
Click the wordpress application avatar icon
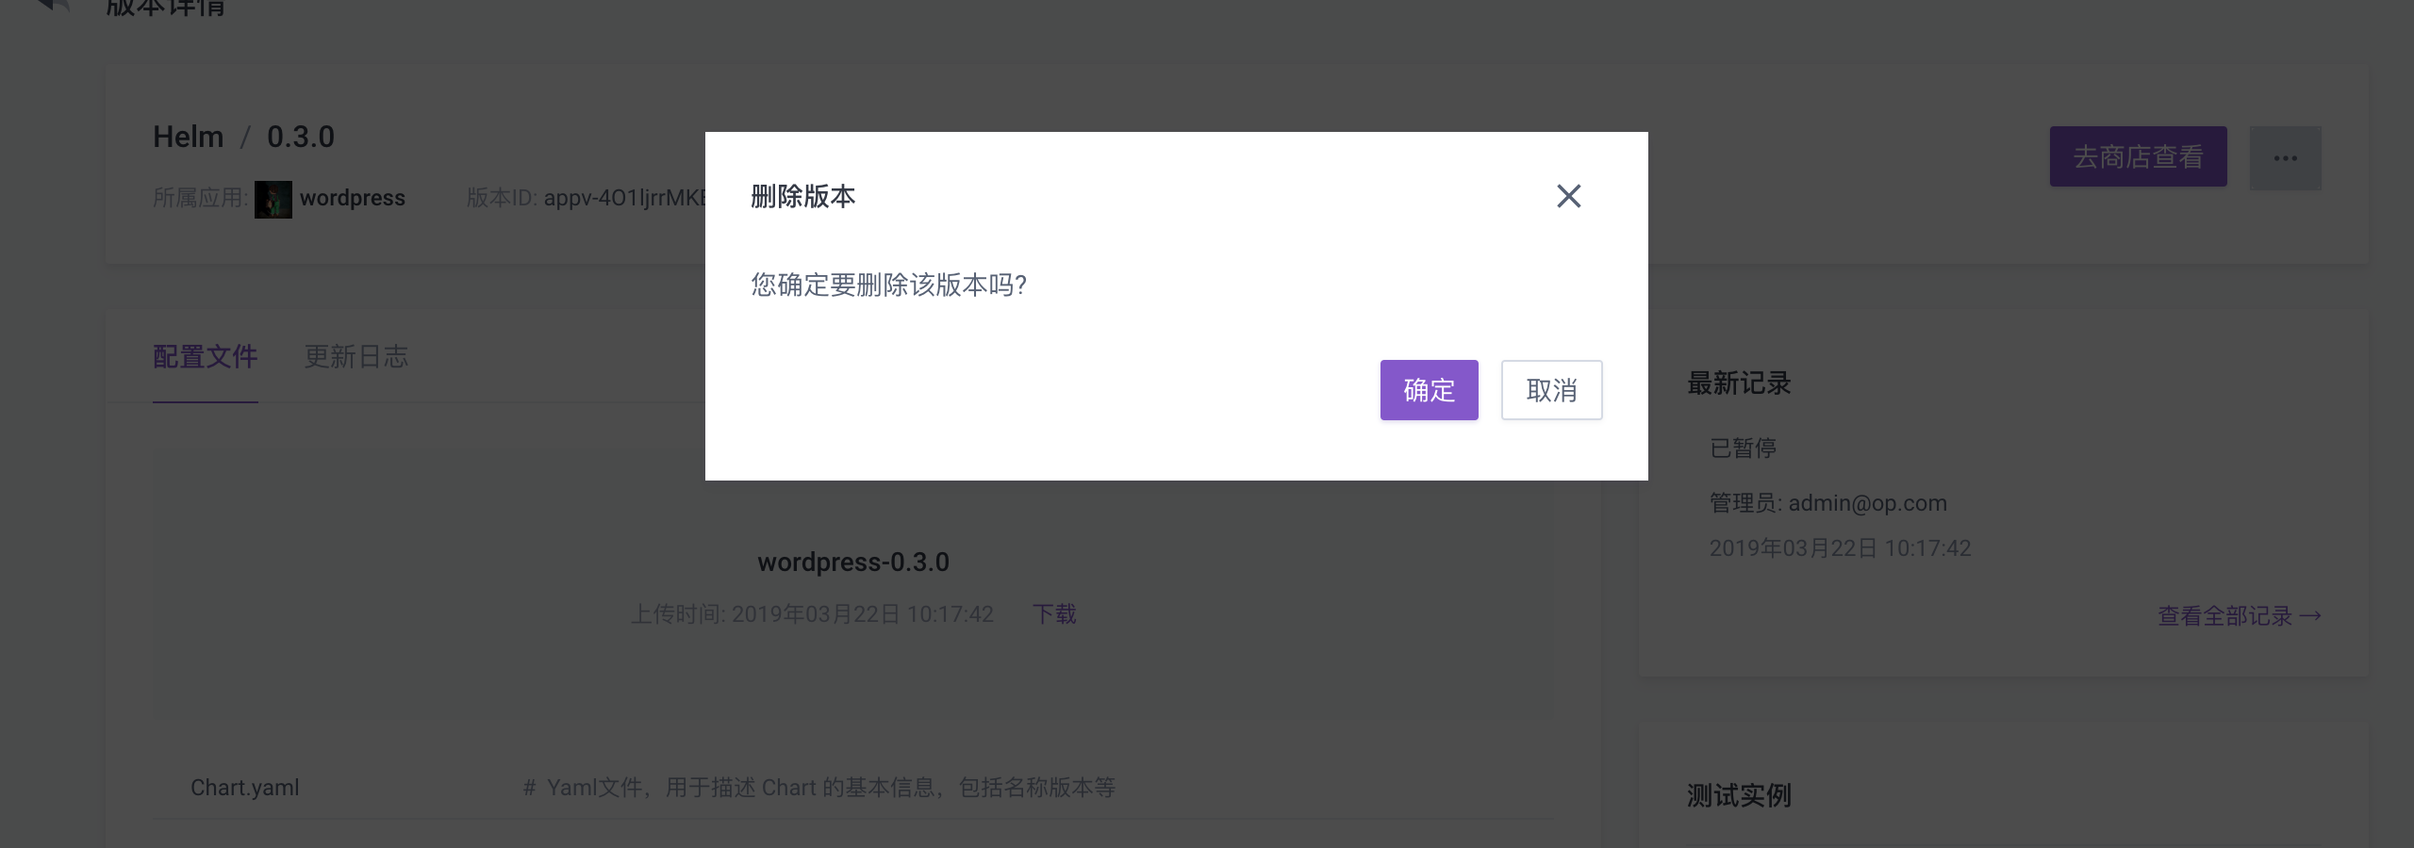point(272,199)
